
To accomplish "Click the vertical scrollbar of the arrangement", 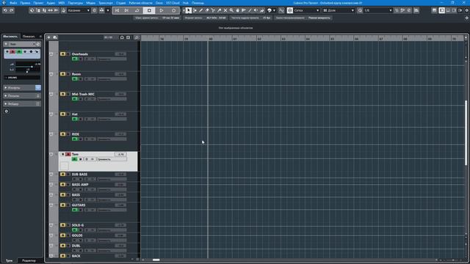I will [x=466, y=133].
